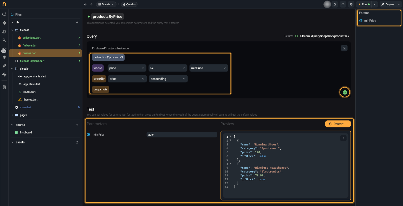The width and height of the screenshot is (403, 206).
Task: Open the orderBy field dropdown showing price
Action: 127,79
